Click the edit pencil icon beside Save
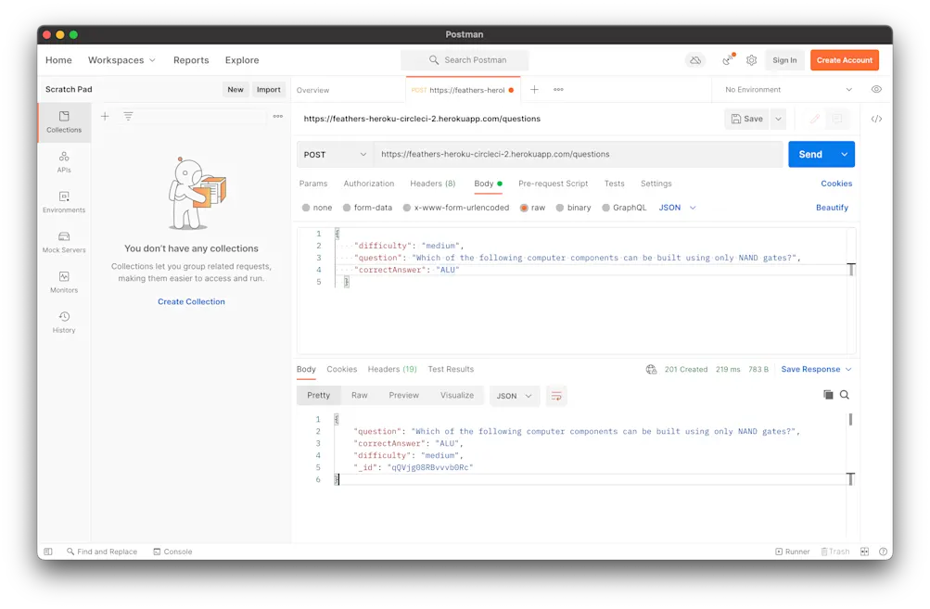This screenshot has width=930, height=609. point(815,119)
